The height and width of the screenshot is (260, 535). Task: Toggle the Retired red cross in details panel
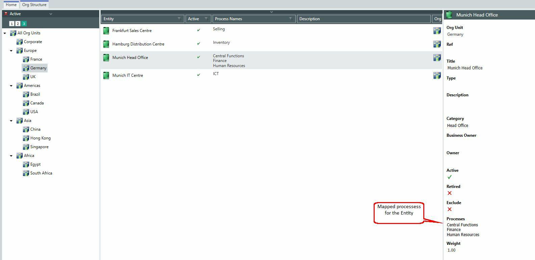[x=450, y=193]
